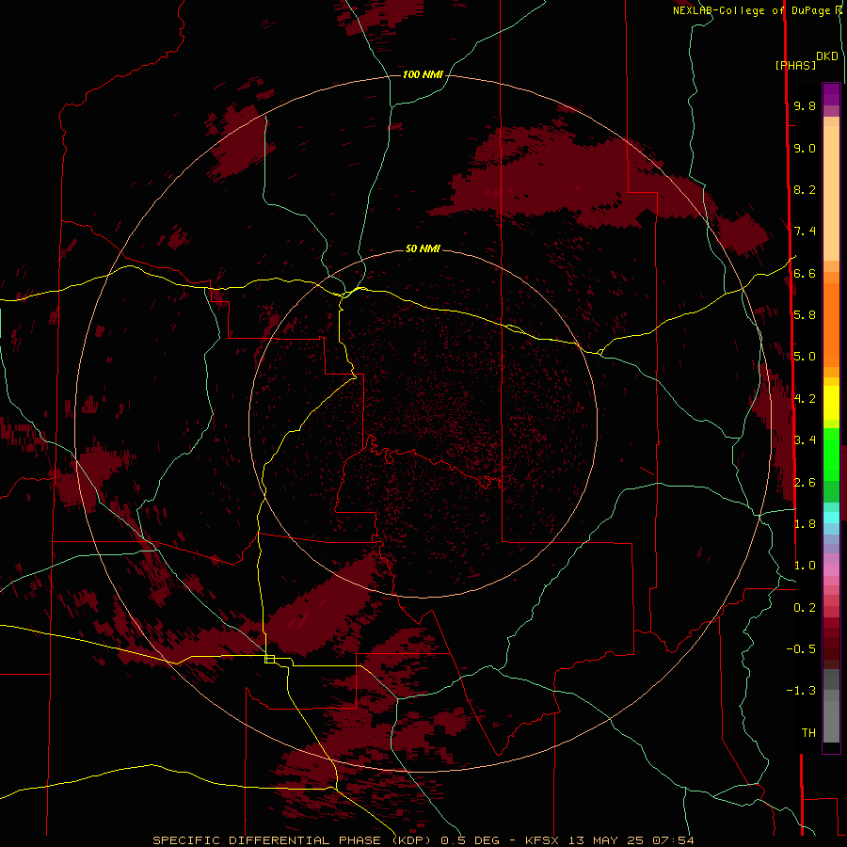Click the 3.4 value on the scale
This screenshot has width=847, height=847.
click(805, 440)
